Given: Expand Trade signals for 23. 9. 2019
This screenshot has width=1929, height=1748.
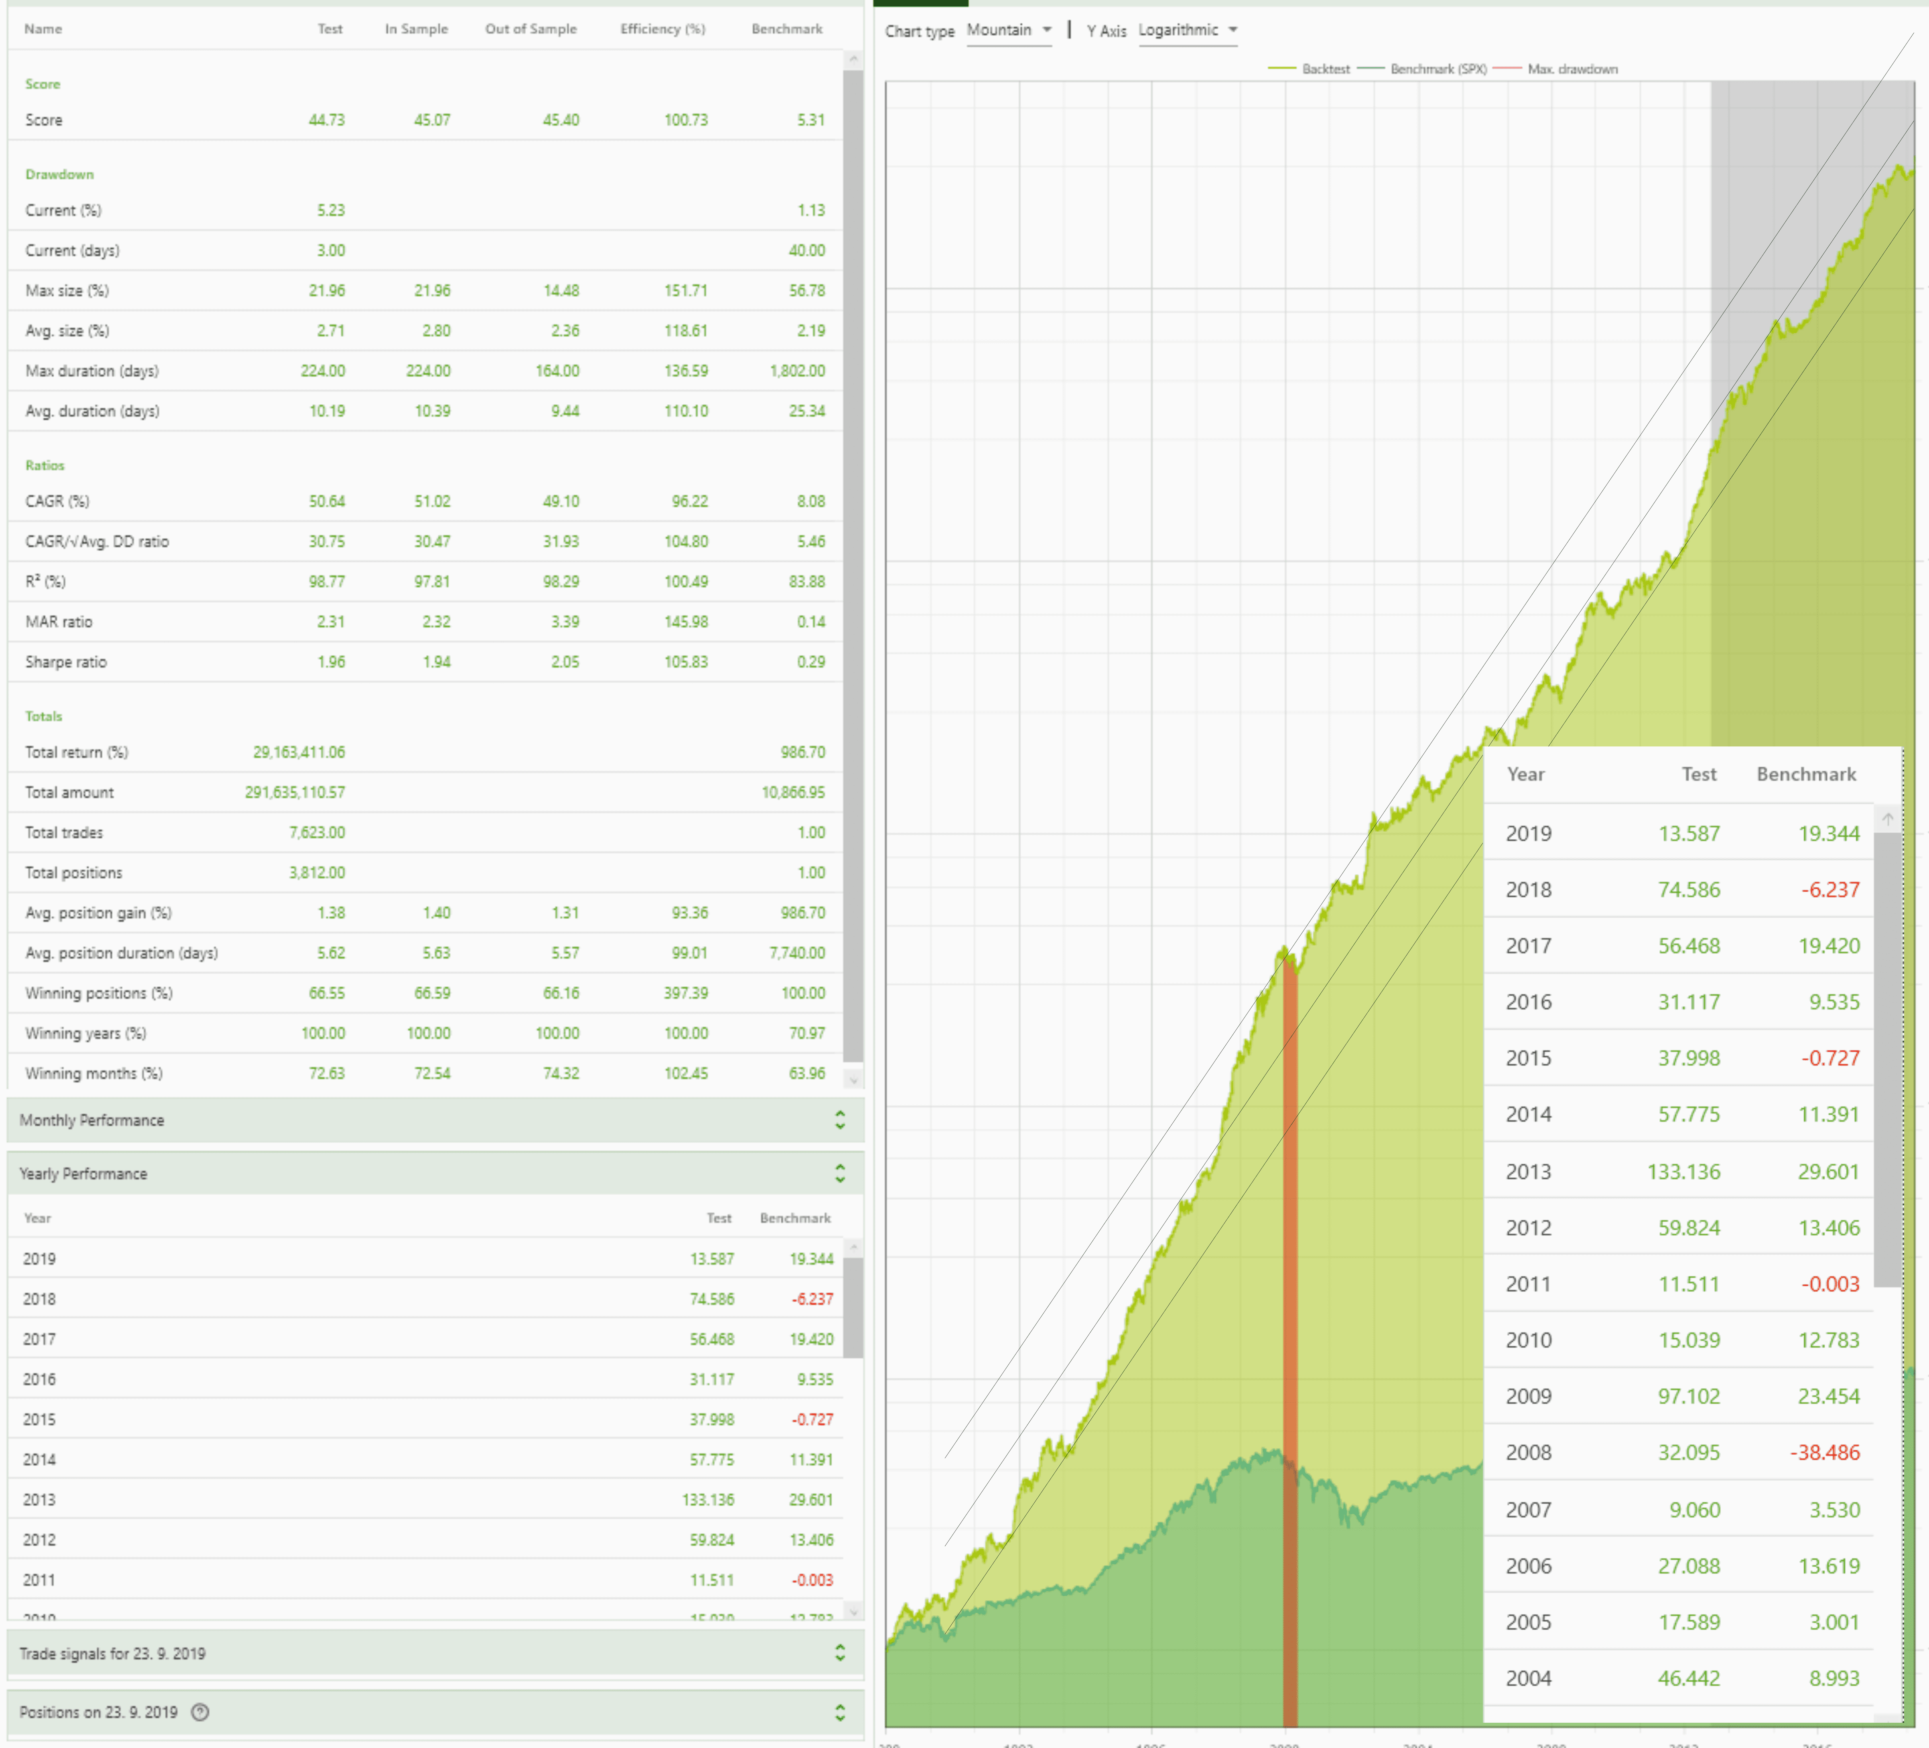Looking at the screenshot, I should pos(435,1653).
